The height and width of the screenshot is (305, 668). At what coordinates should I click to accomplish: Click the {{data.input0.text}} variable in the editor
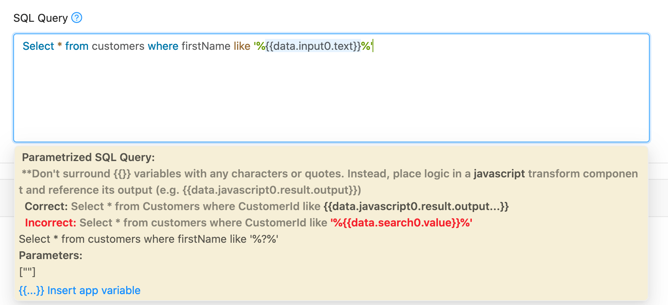pyautogui.click(x=313, y=46)
